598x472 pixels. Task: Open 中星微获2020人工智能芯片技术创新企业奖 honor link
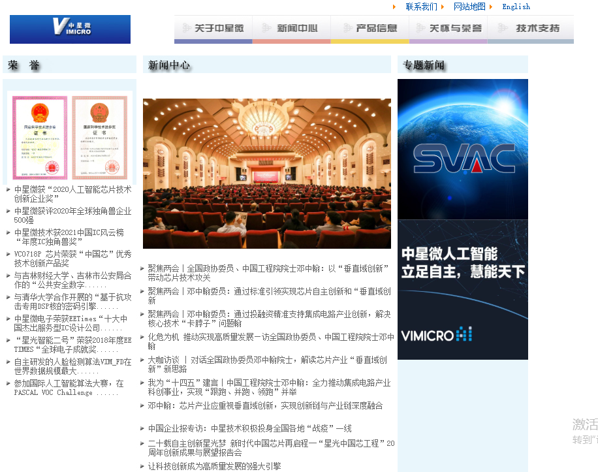point(72,194)
